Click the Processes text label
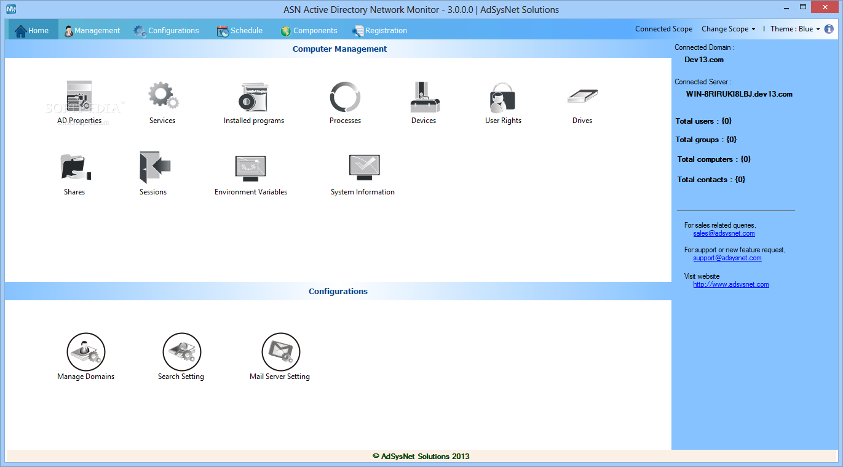 [345, 121]
